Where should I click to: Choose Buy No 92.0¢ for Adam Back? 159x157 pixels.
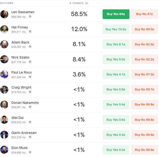(144, 44)
